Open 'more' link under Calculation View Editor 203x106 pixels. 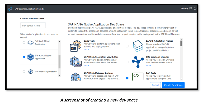click(x=86, y=65)
